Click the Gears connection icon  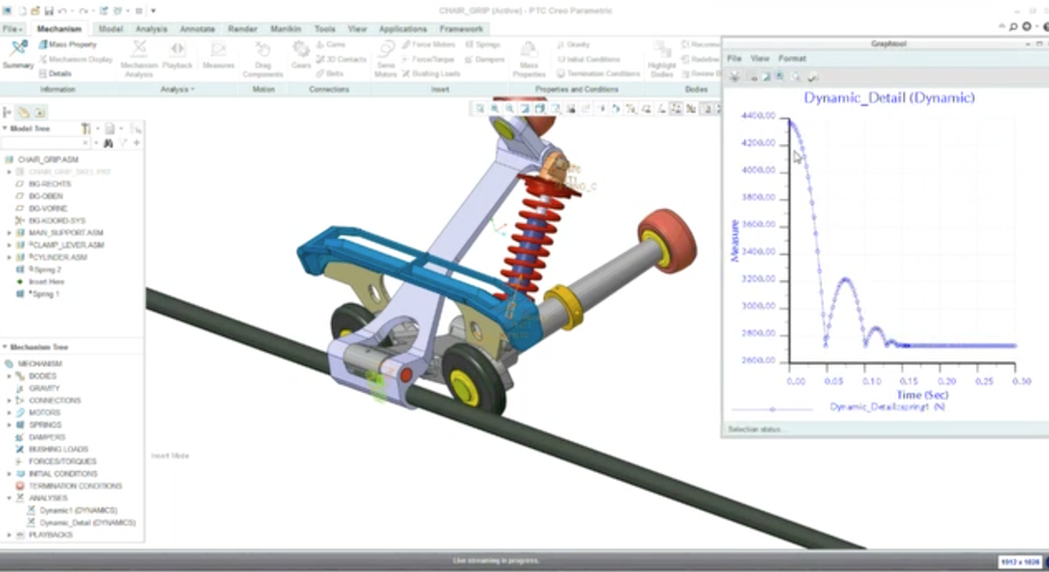coord(301,55)
